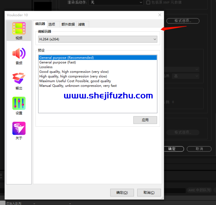Screen dimensions: 216x205
Task: Click the 应用 (Apply) button
Action: (145, 120)
